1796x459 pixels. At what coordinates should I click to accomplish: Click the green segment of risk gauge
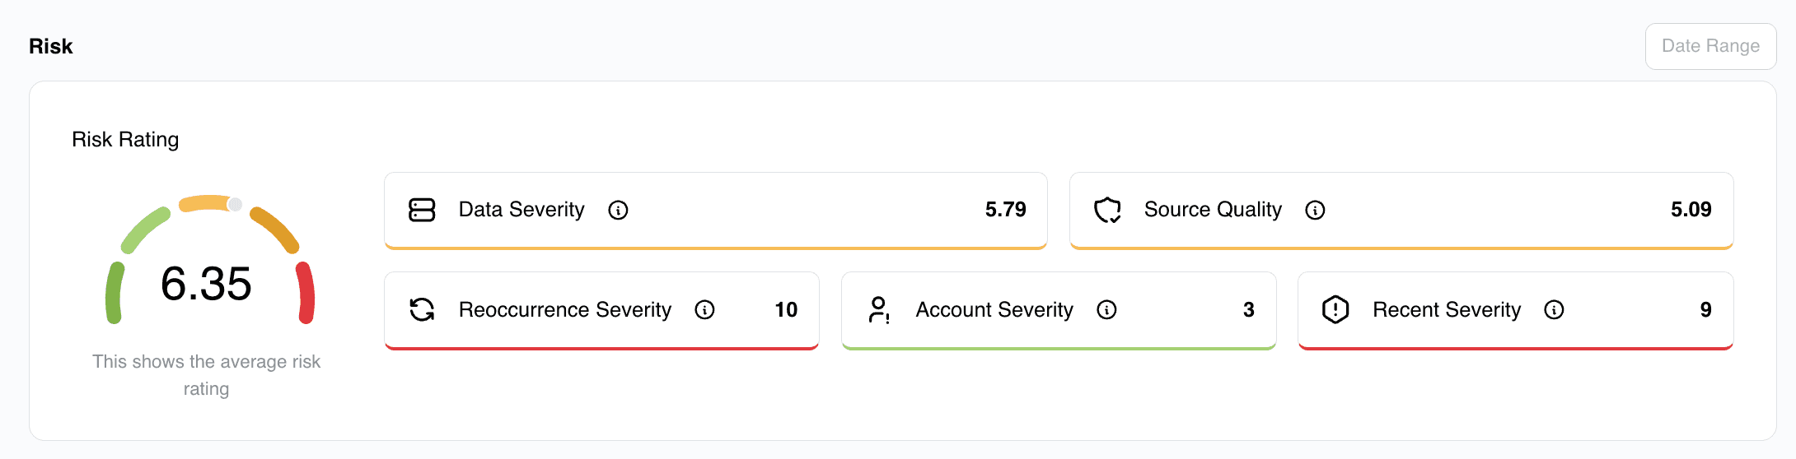coord(115,292)
